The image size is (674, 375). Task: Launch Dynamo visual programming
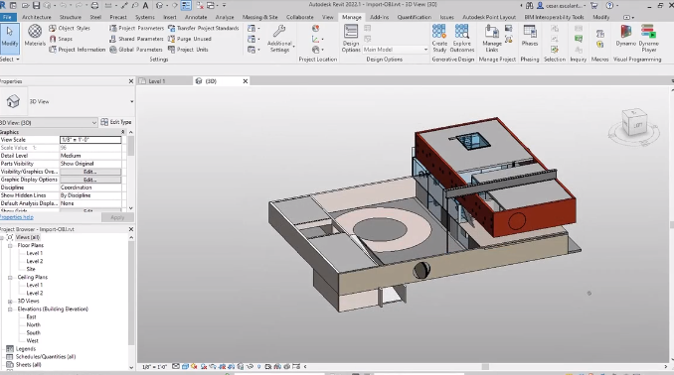coord(625,36)
